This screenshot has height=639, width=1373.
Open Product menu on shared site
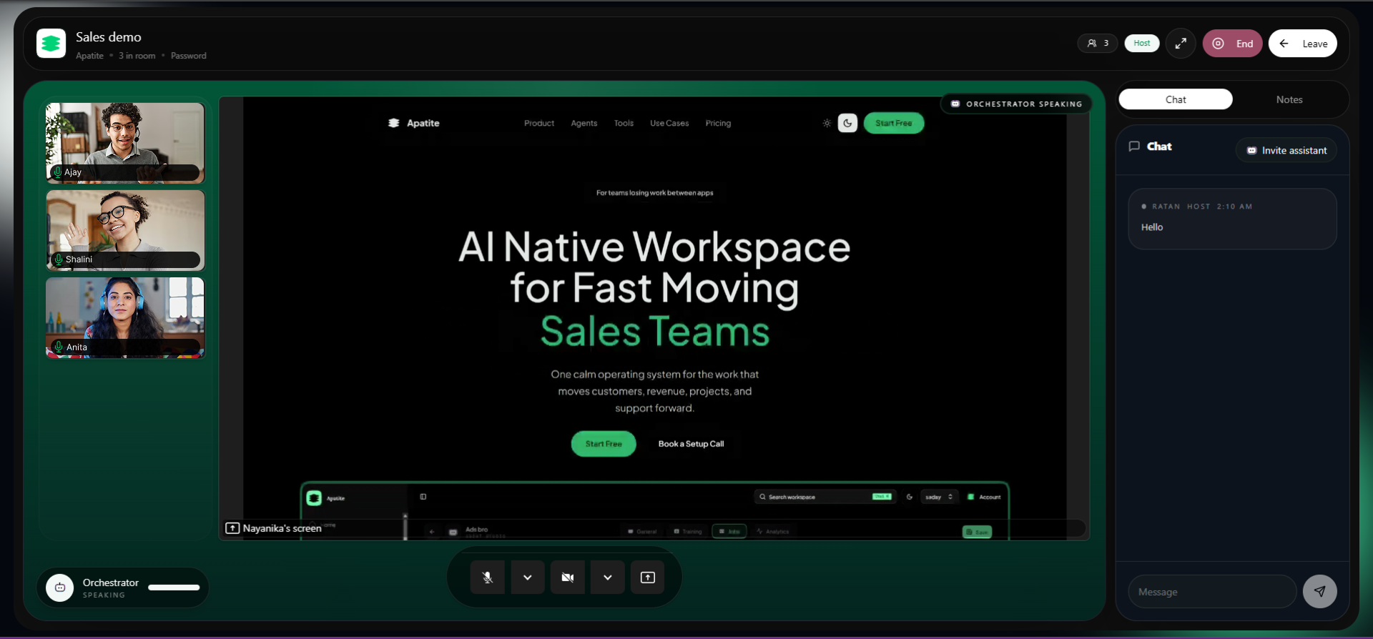click(539, 123)
